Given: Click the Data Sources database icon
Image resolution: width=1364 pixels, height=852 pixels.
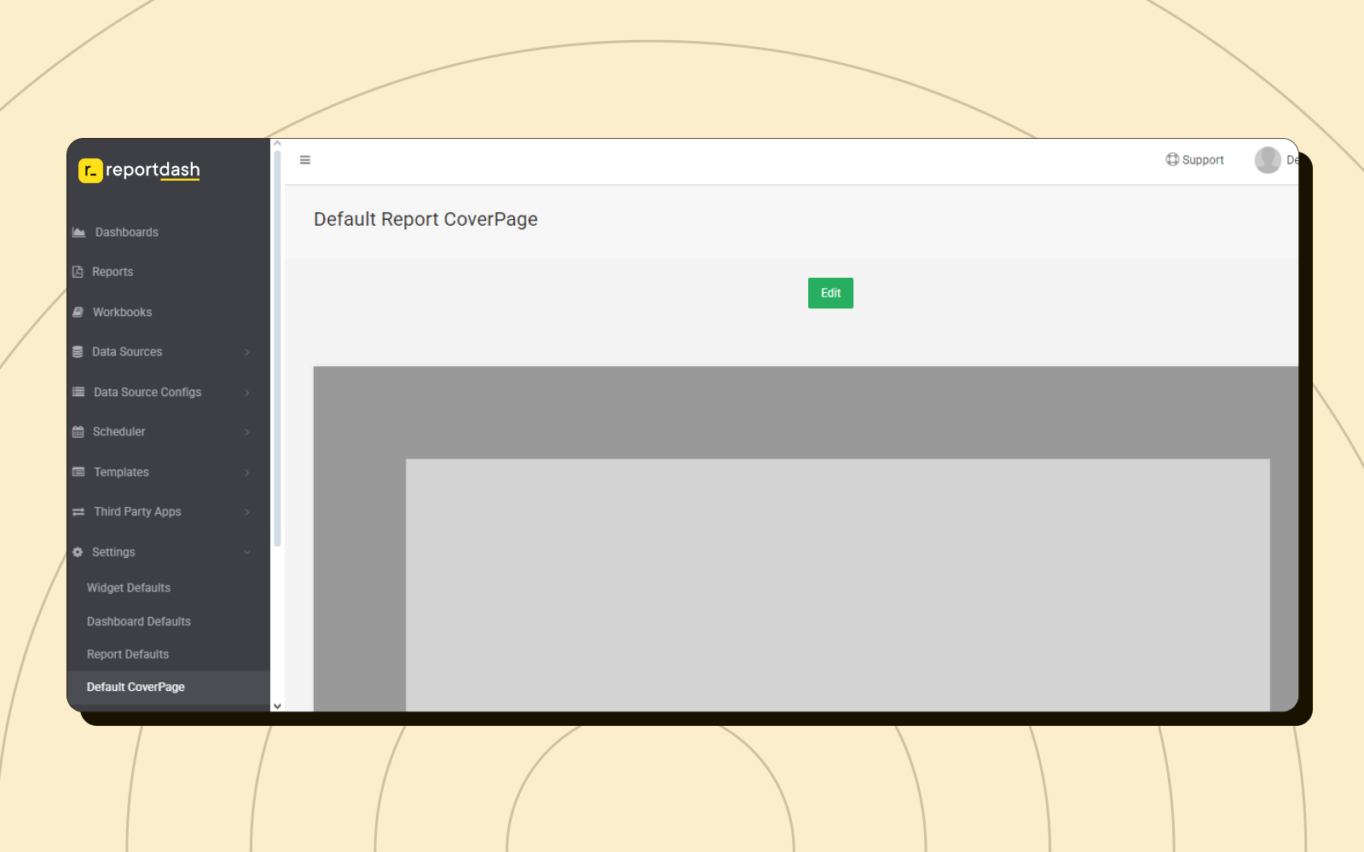Looking at the screenshot, I should click(78, 352).
